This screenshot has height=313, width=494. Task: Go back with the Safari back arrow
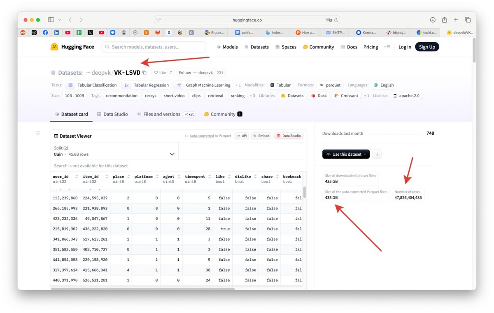pyautogui.click(x=70, y=20)
